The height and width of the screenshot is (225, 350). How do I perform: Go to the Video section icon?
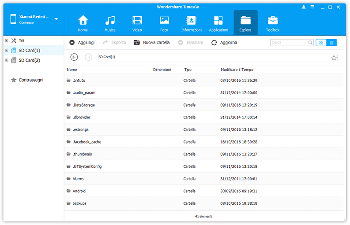[137, 21]
